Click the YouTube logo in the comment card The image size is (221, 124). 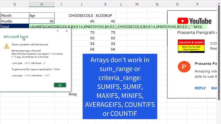tap(194, 21)
